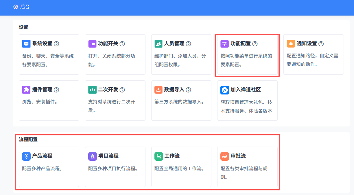The image size is (354, 195).
Task: Click the 人员管理 people icon
Action: click(158, 44)
